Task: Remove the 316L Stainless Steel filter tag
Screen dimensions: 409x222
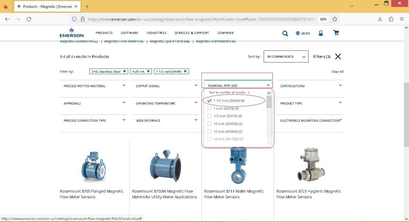Action: pyautogui.click(x=124, y=71)
